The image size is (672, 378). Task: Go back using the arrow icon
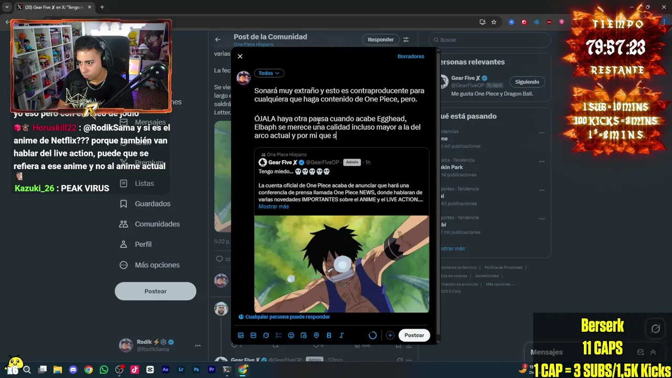(x=218, y=39)
